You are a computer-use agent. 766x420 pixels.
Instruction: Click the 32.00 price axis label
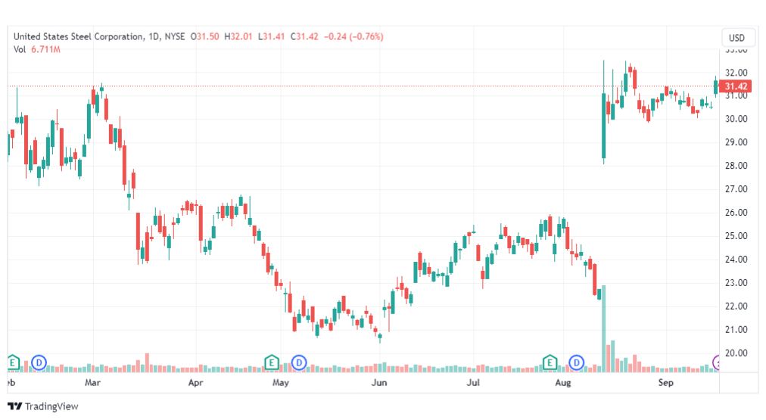(736, 73)
